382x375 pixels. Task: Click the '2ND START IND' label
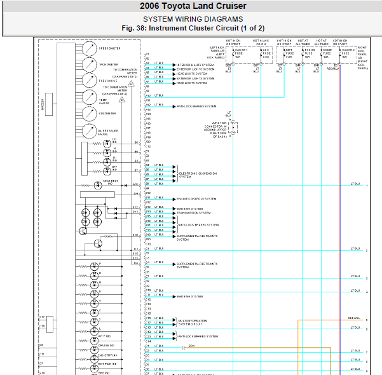click(x=107, y=355)
